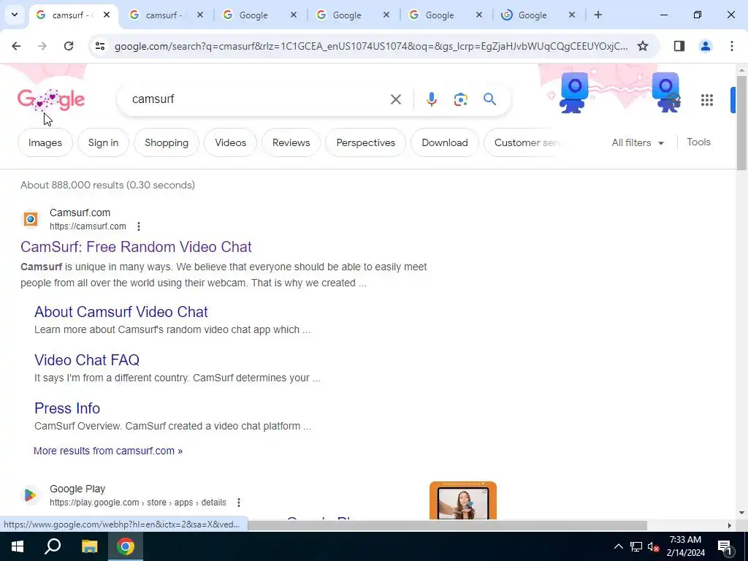Open options for Camsurf.com result

click(x=138, y=226)
